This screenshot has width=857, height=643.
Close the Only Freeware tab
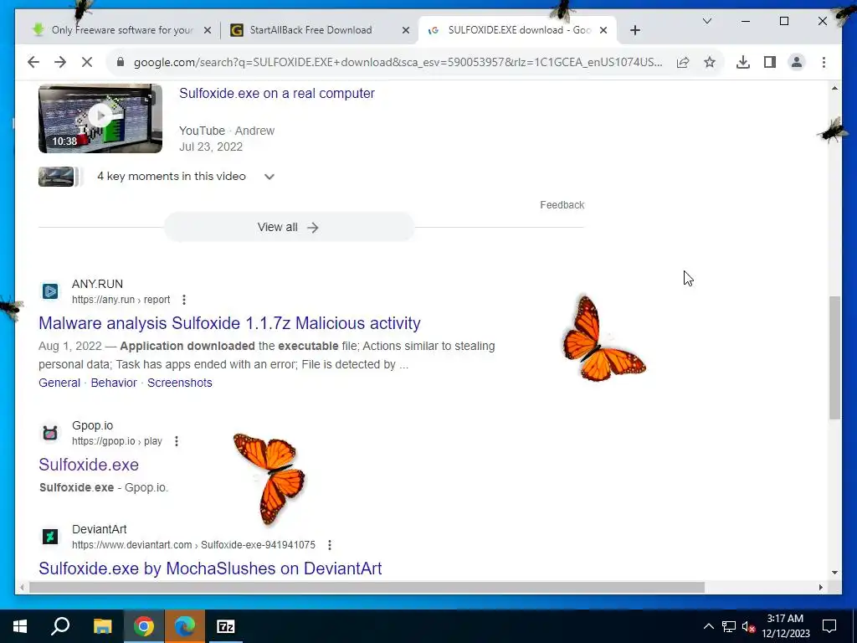point(208,30)
